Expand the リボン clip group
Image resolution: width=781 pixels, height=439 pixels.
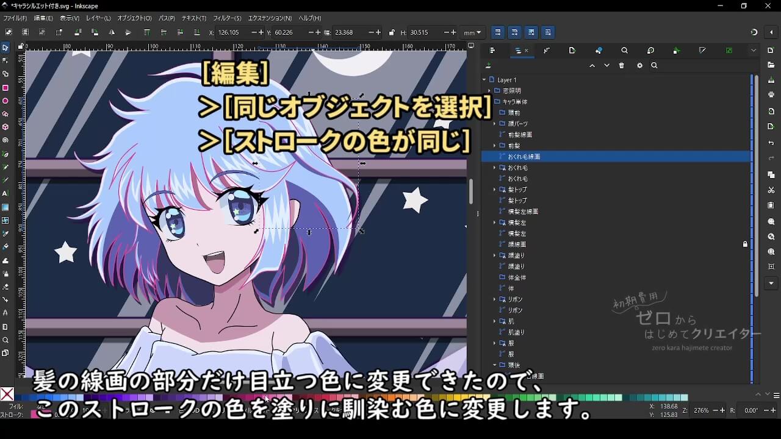(x=495, y=299)
